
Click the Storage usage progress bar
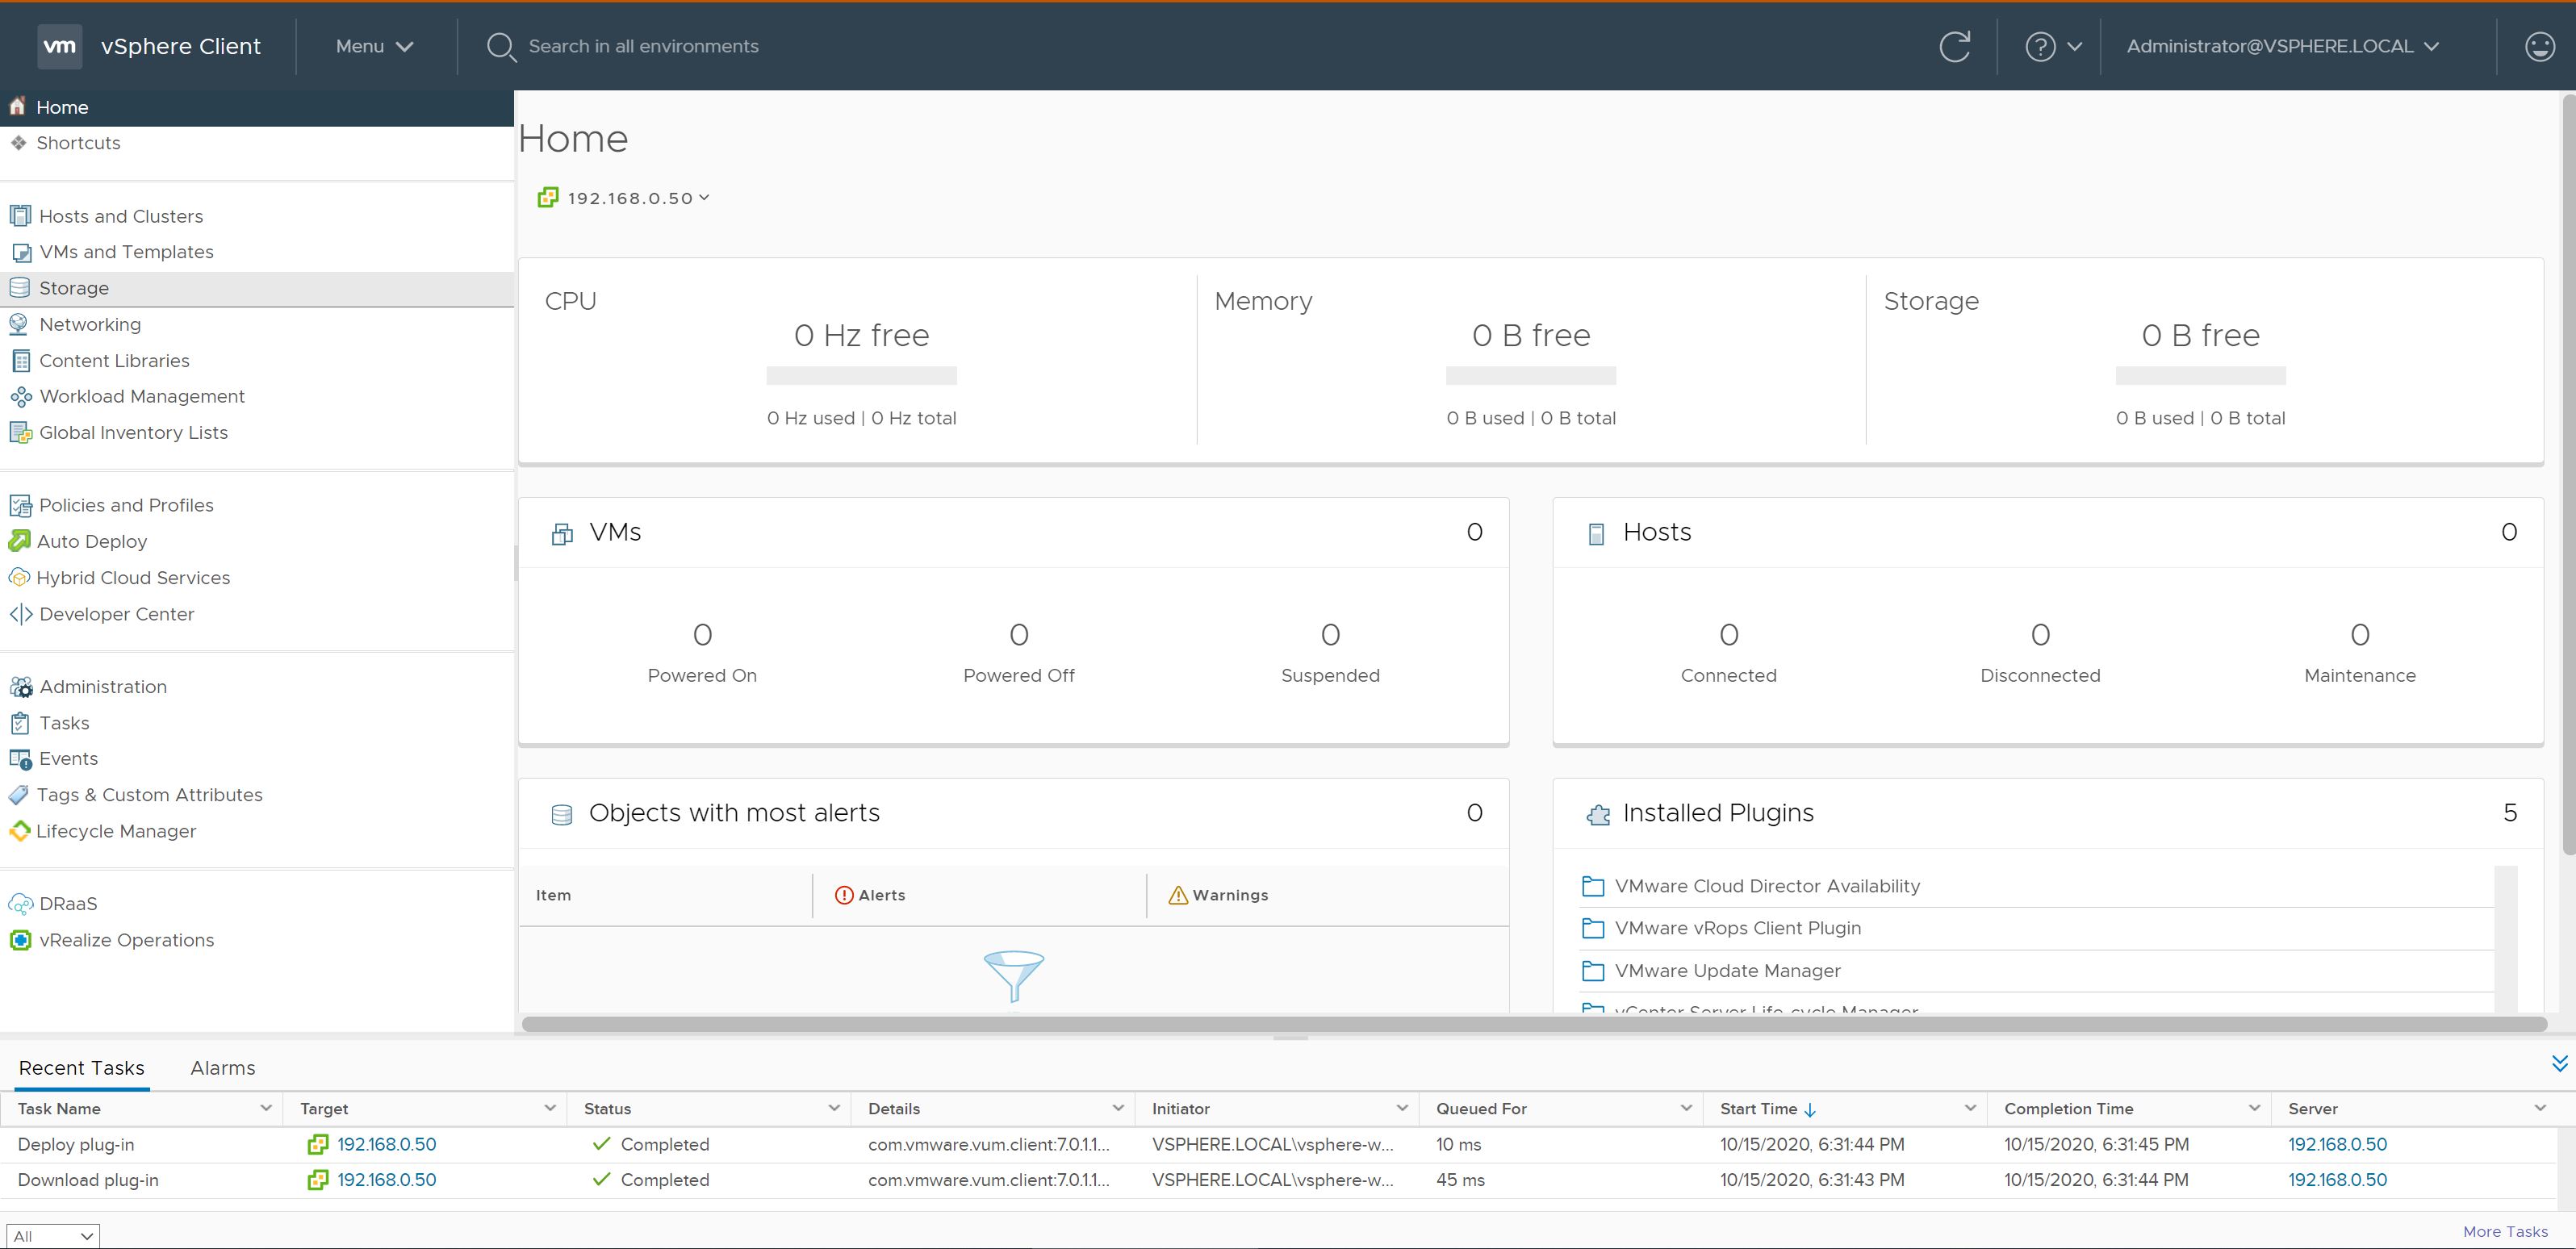[2201, 376]
